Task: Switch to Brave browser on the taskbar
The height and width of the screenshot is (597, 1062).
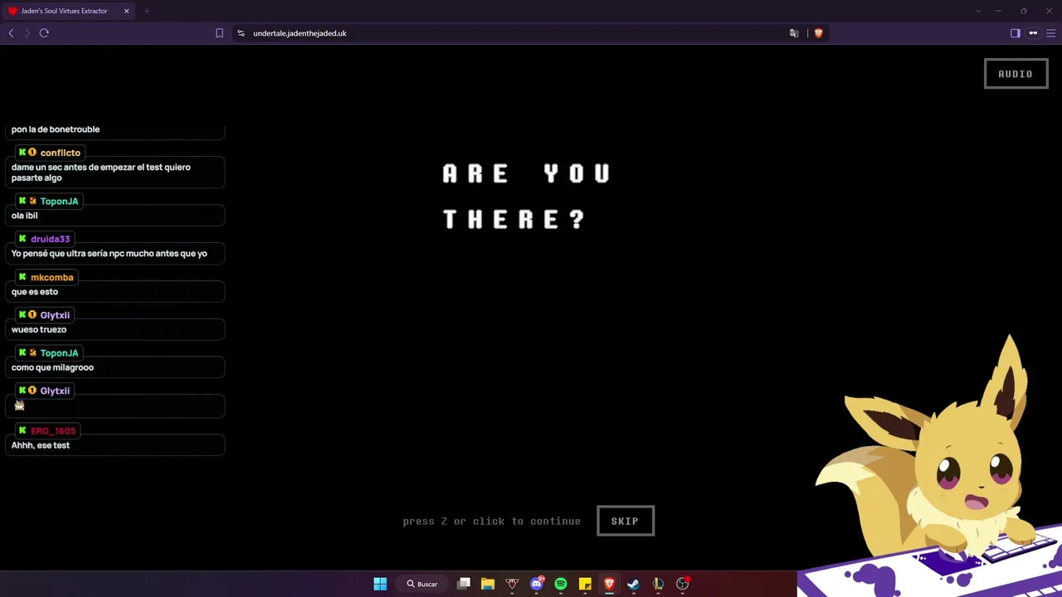Action: 609,584
